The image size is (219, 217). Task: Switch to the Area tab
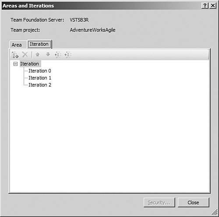17,45
